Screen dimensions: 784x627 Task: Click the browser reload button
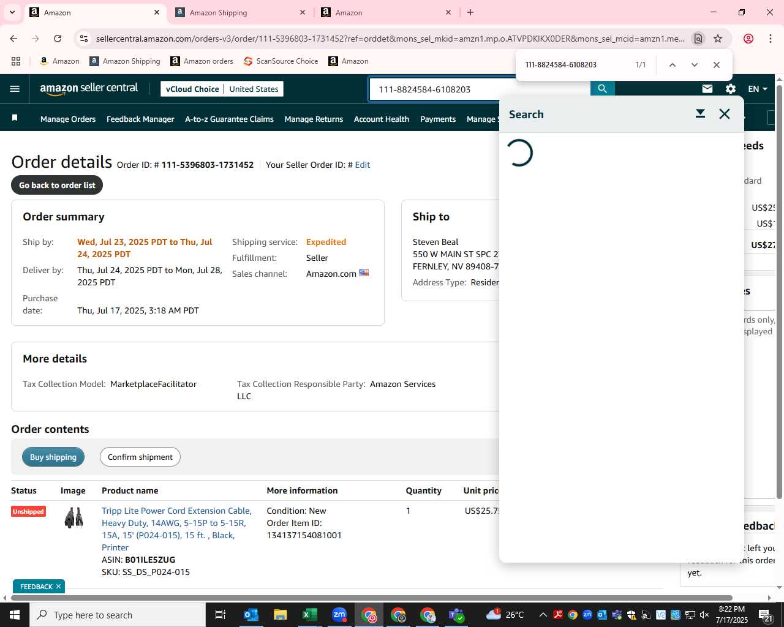point(58,39)
